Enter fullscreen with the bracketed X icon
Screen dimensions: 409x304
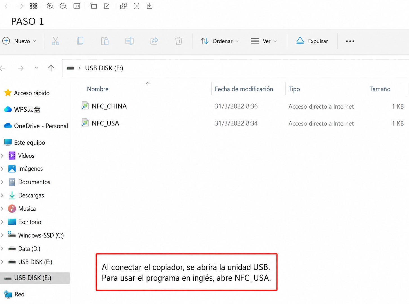137,6
